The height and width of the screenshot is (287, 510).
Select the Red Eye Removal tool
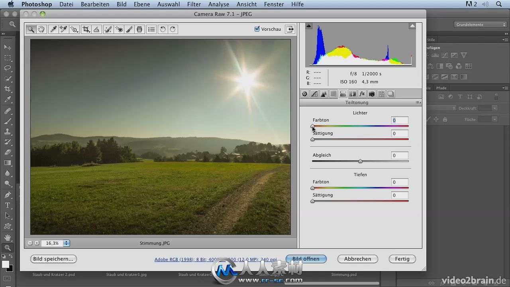[x=119, y=29]
